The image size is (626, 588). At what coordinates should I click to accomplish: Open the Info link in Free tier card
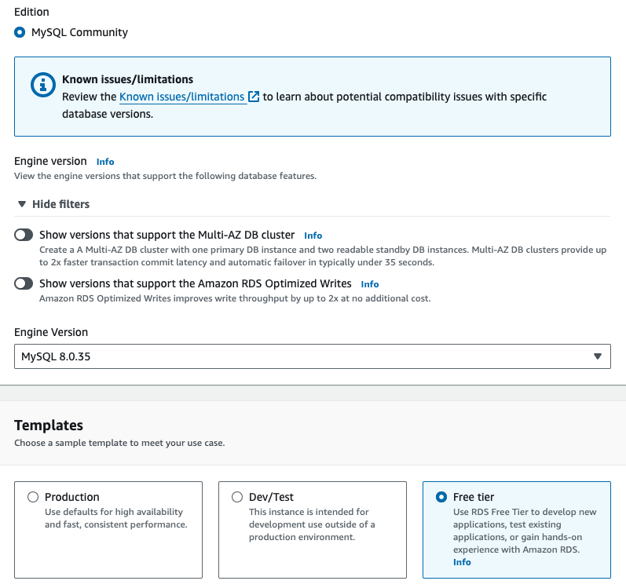coord(462,562)
